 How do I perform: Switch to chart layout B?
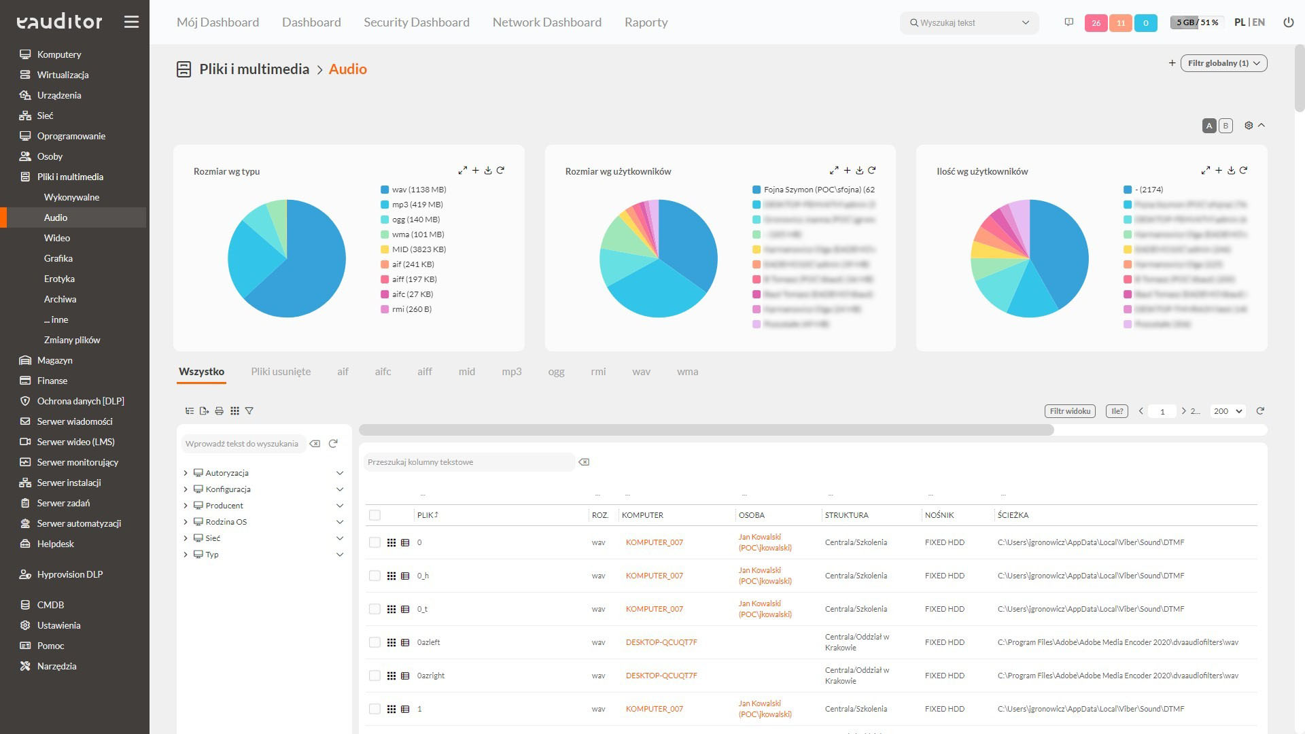(1225, 126)
